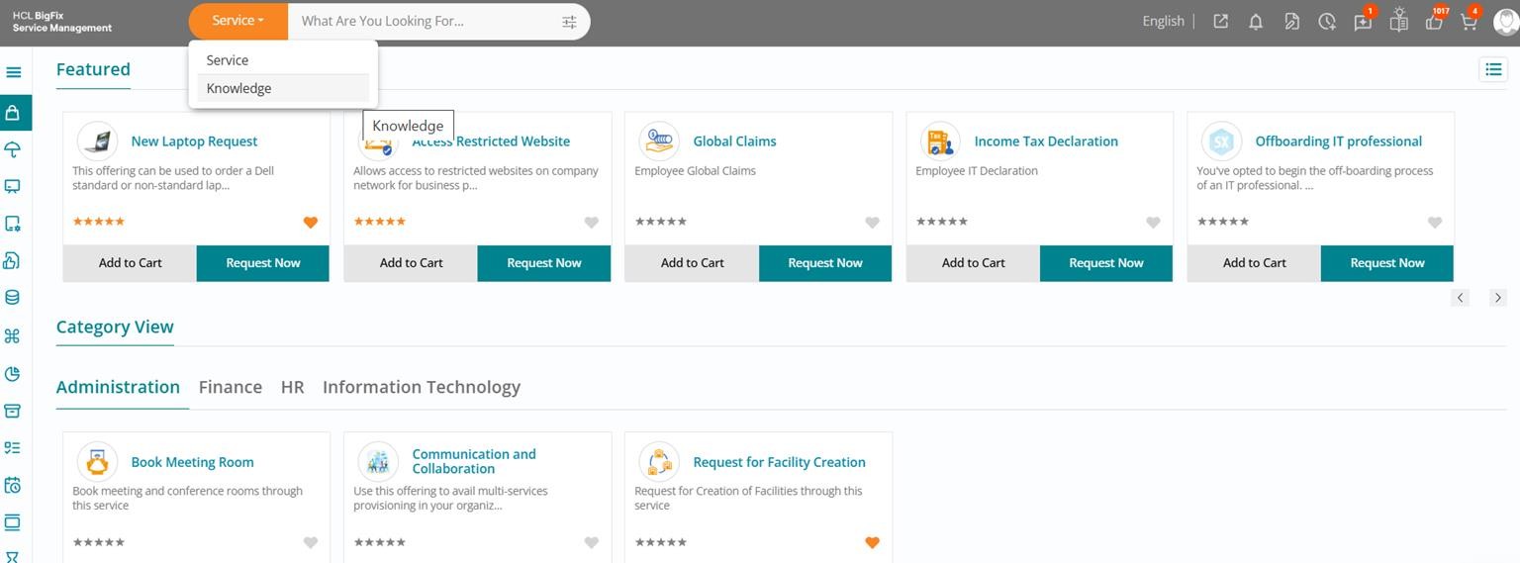Open the calendar clock sidebar icon
Image resolution: width=1520 pixels, height=563 pixels.
pyautogui.click(x=13, y=485)
